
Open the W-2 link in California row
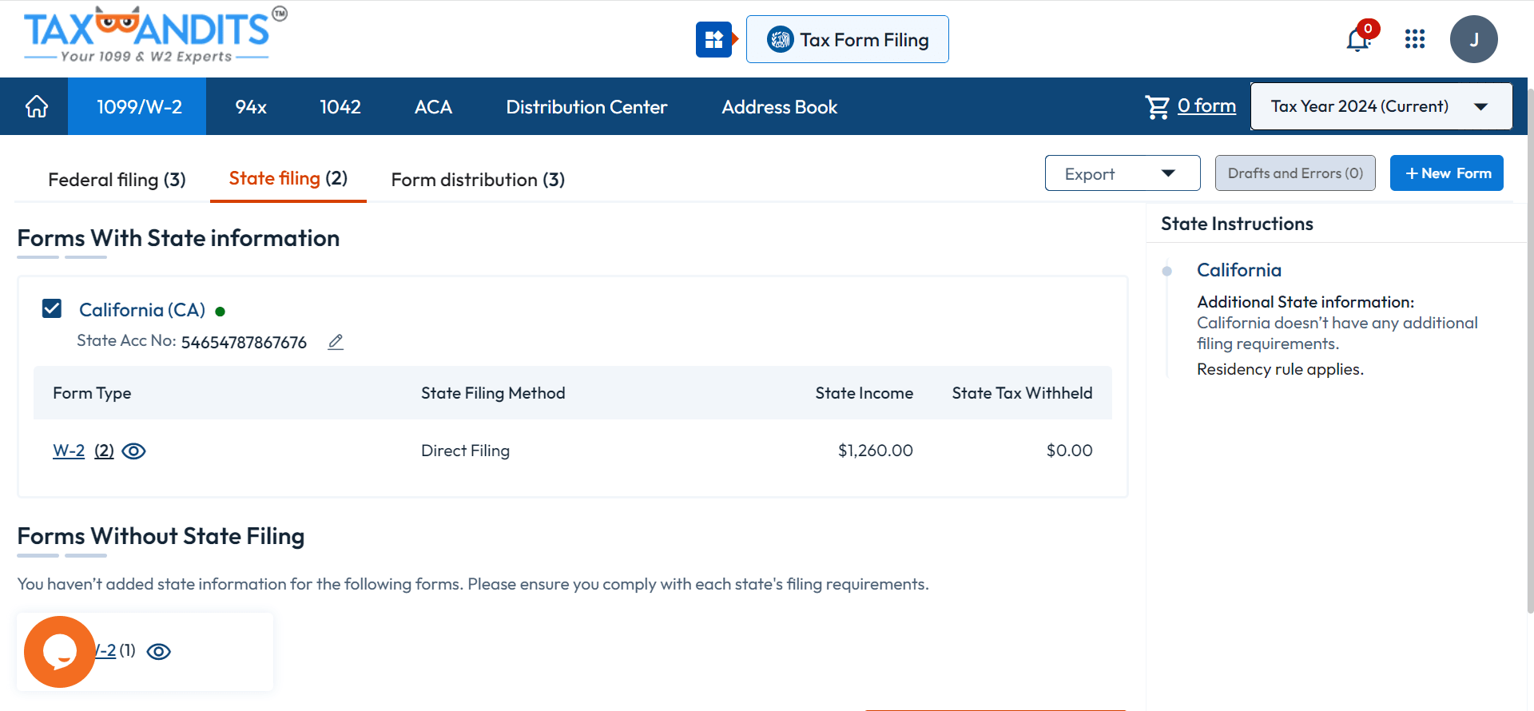tap(69, 451)
